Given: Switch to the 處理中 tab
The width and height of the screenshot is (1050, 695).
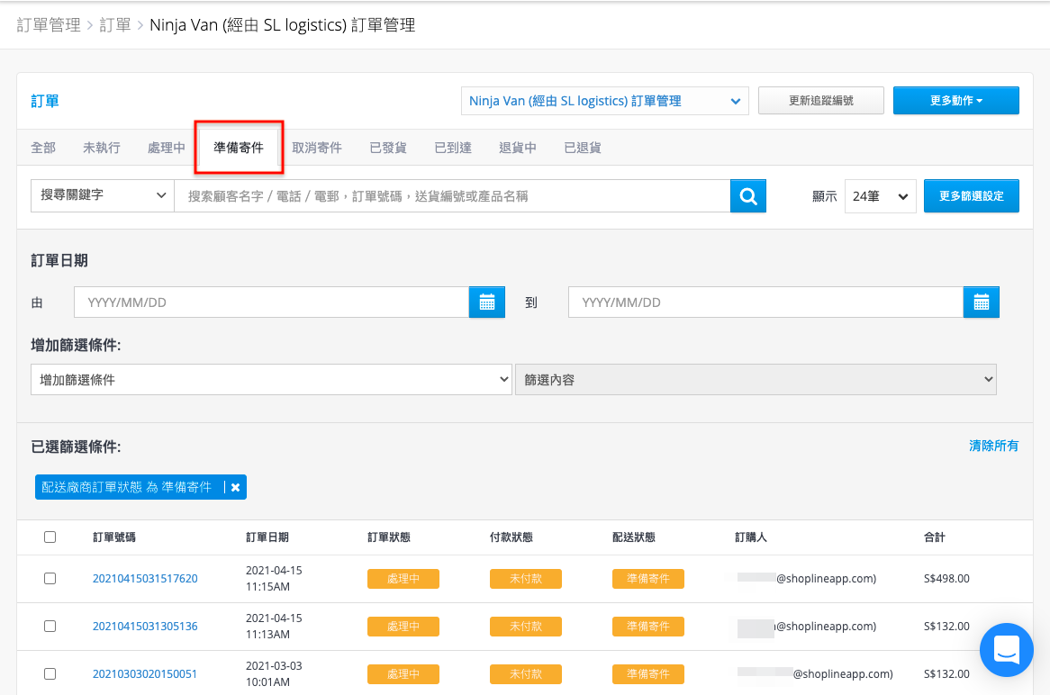Looking at the screenshot, I should [x=167, y=148].
